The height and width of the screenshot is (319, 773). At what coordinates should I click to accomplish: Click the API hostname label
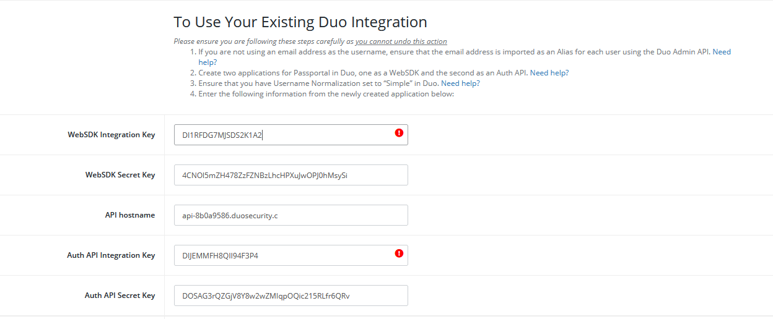pos(130,215)
